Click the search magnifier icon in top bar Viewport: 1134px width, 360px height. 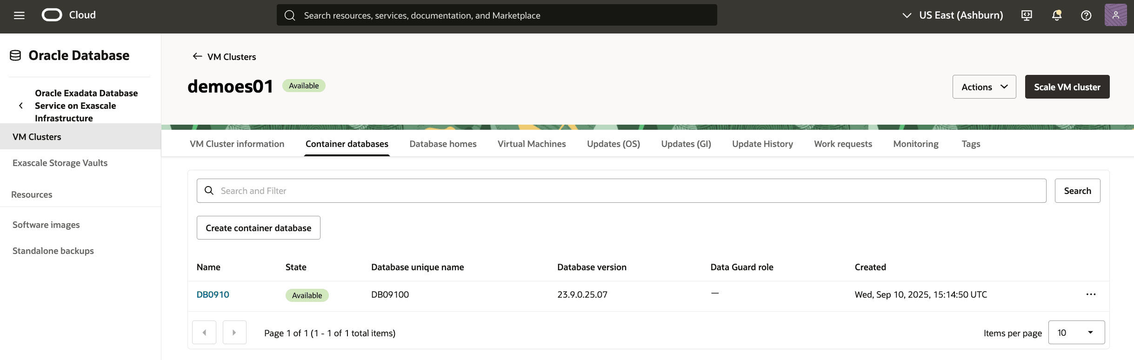(290, 15)
